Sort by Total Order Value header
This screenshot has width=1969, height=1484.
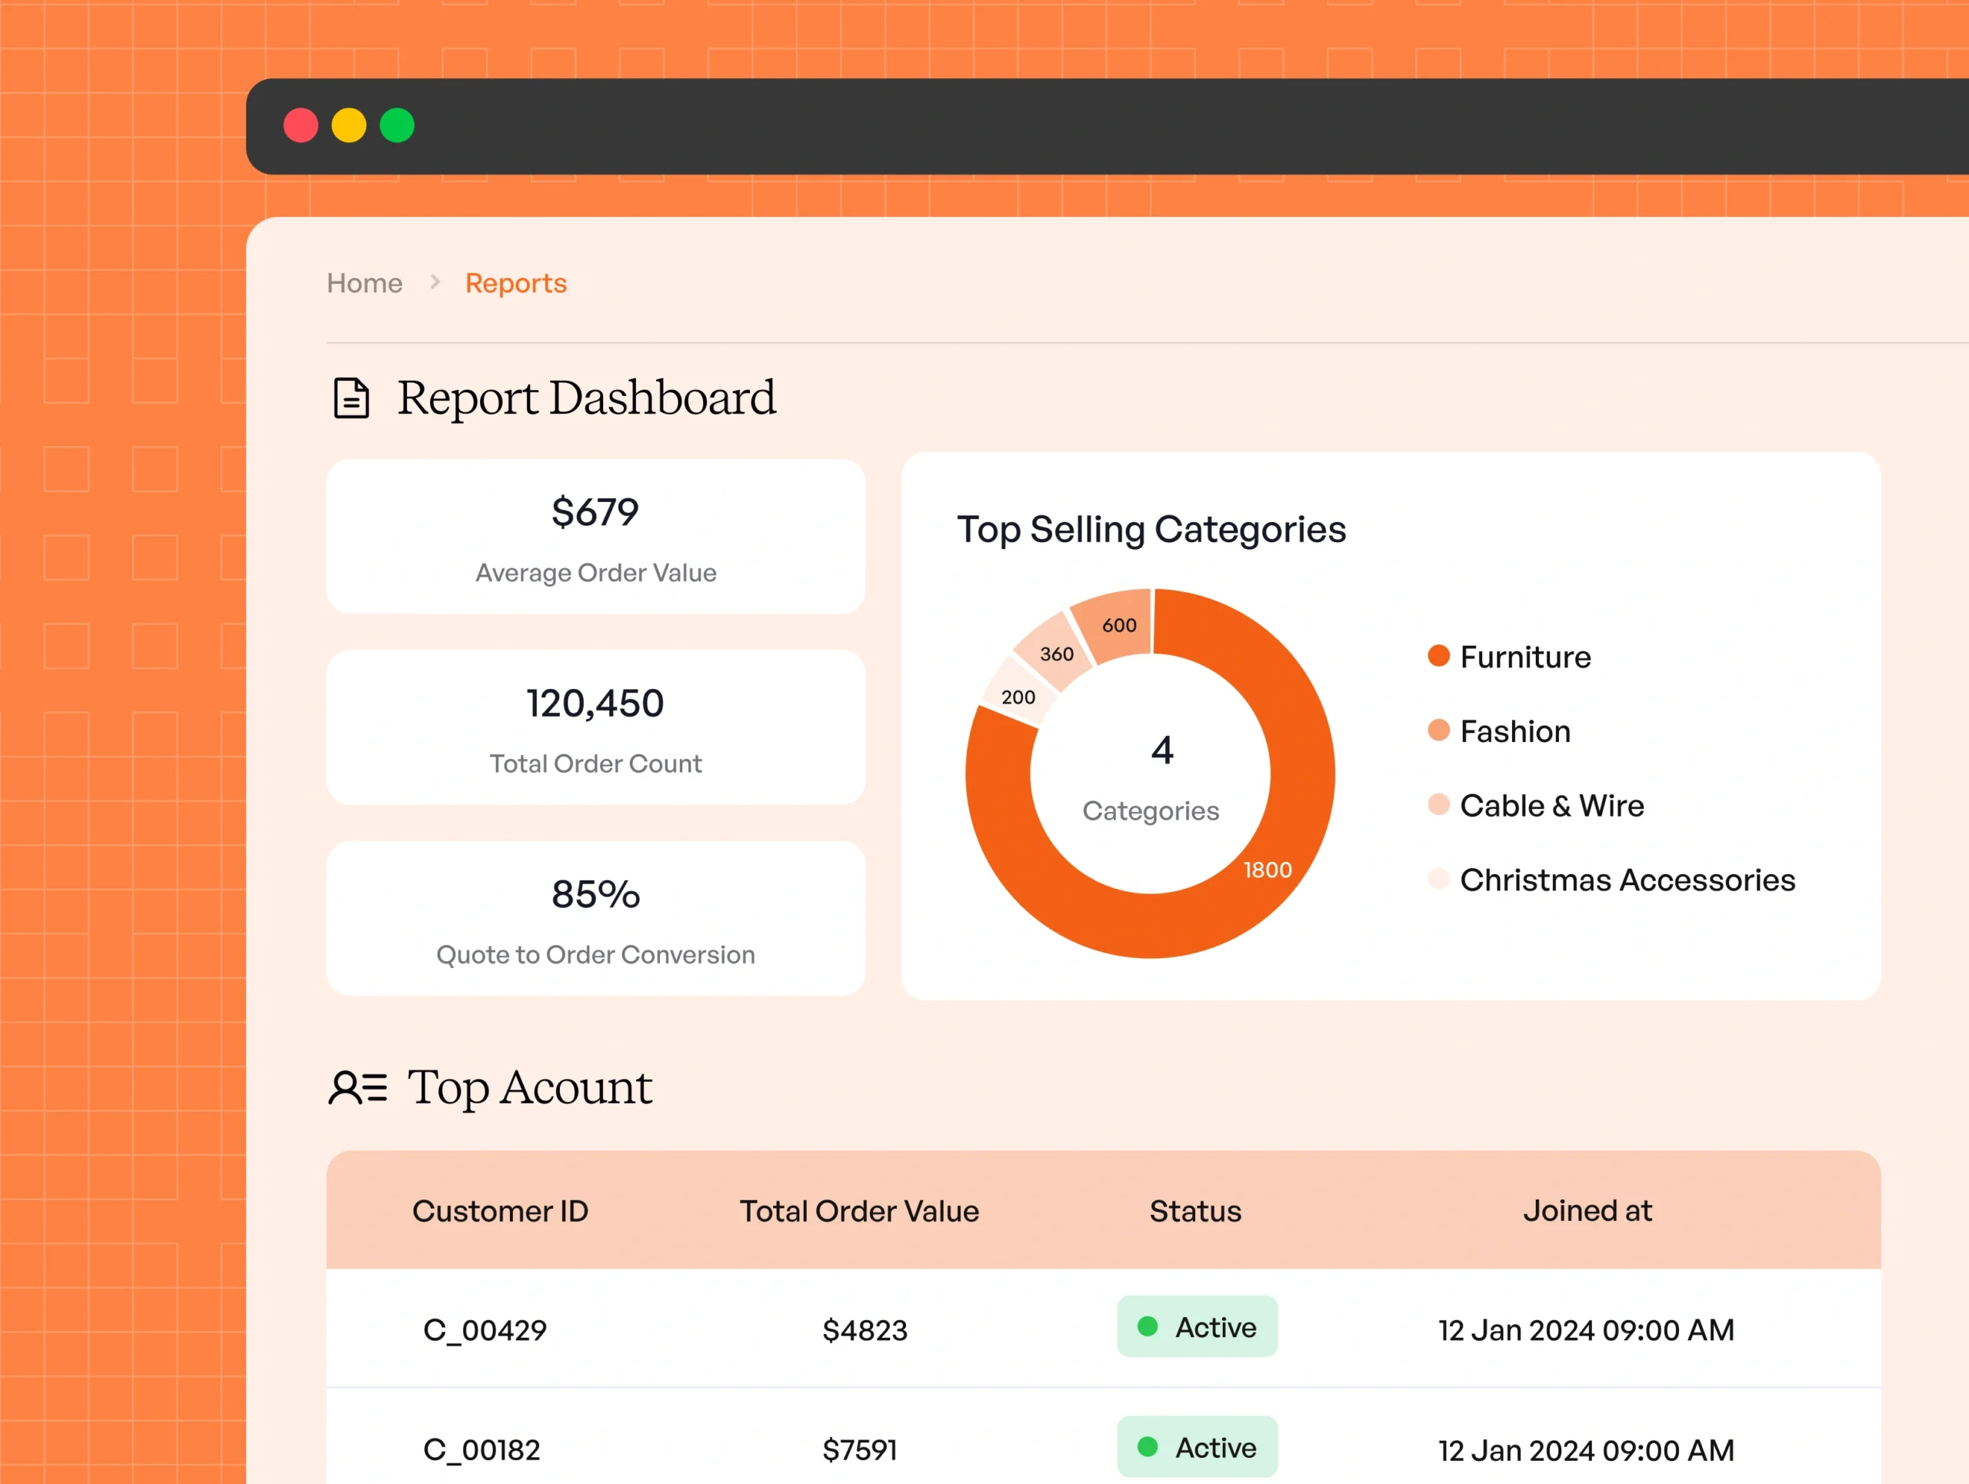859,1211
